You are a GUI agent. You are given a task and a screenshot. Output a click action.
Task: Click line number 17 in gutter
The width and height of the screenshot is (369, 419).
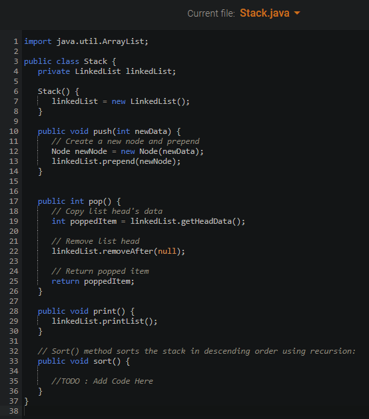pyautogui.click(x=13, y=201)
